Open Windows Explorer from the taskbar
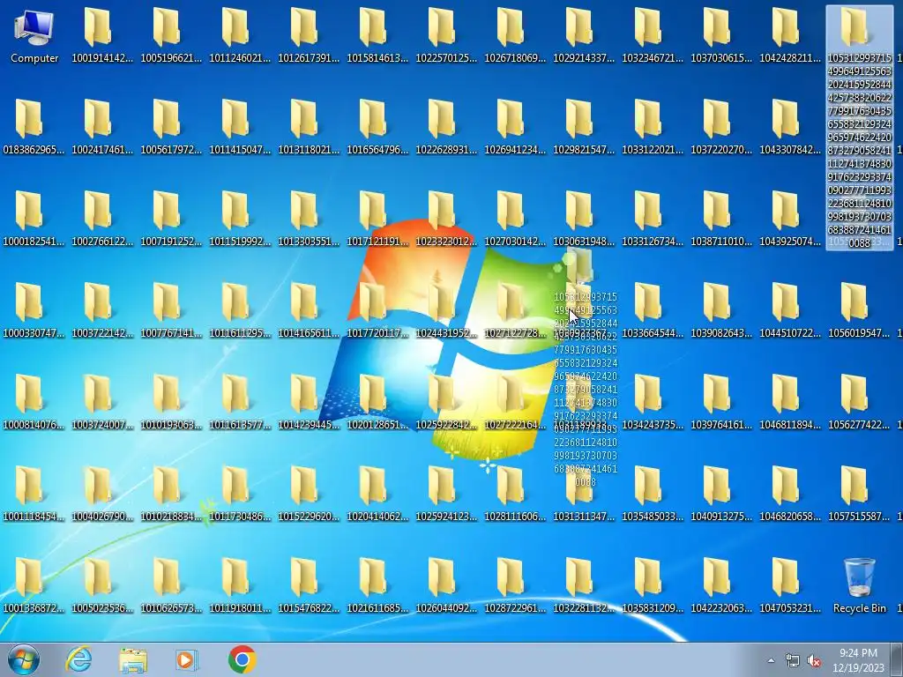This screenshot has width=903, height=677. pos(133,659)
